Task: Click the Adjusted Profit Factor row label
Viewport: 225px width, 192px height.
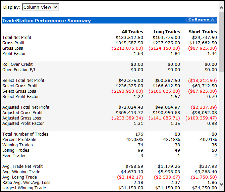Action: pyautogui.click(x=23, y=124)
